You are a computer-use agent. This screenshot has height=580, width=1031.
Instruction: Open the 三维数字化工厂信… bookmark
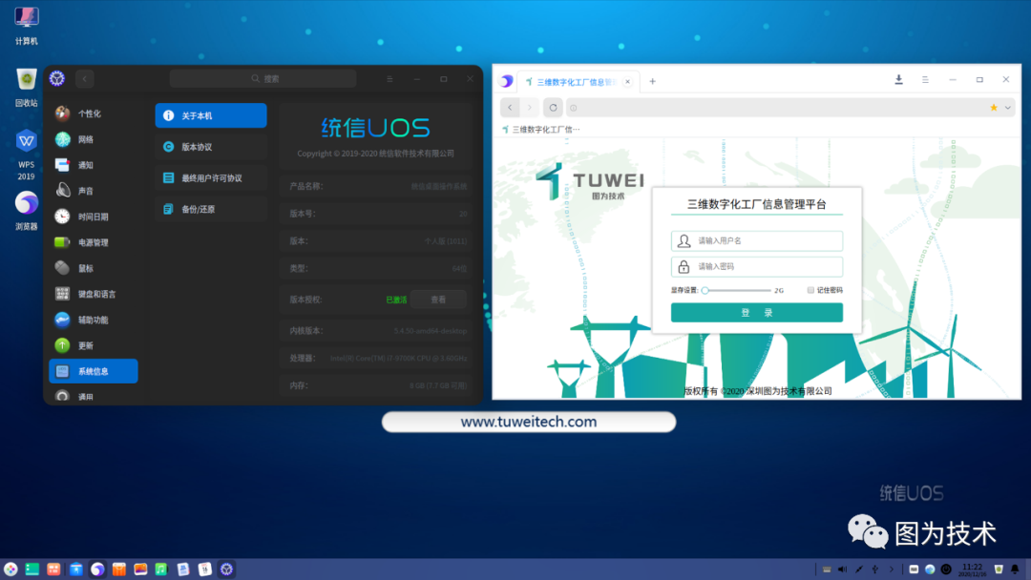coord(540,130)
